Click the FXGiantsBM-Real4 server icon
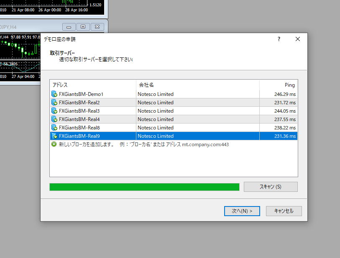Screen dimensions: 340x258 click(54, 119)
